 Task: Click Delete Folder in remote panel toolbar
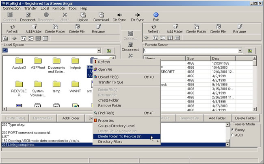tap(196, 29)
